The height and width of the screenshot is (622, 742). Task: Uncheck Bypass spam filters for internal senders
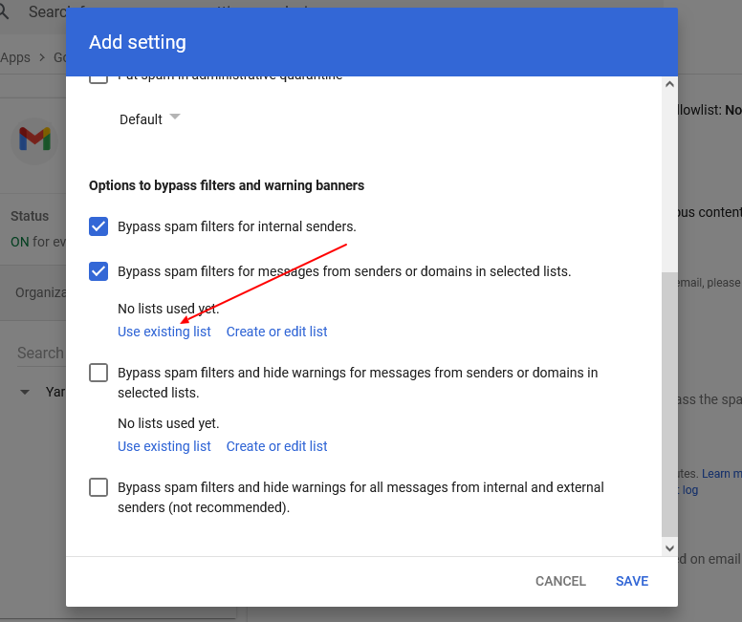point(98,226)
